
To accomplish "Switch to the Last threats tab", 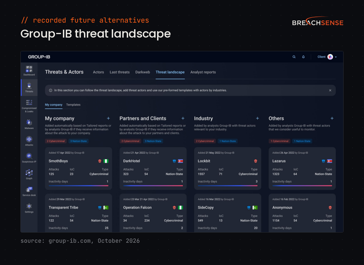I will pos(119,72).
